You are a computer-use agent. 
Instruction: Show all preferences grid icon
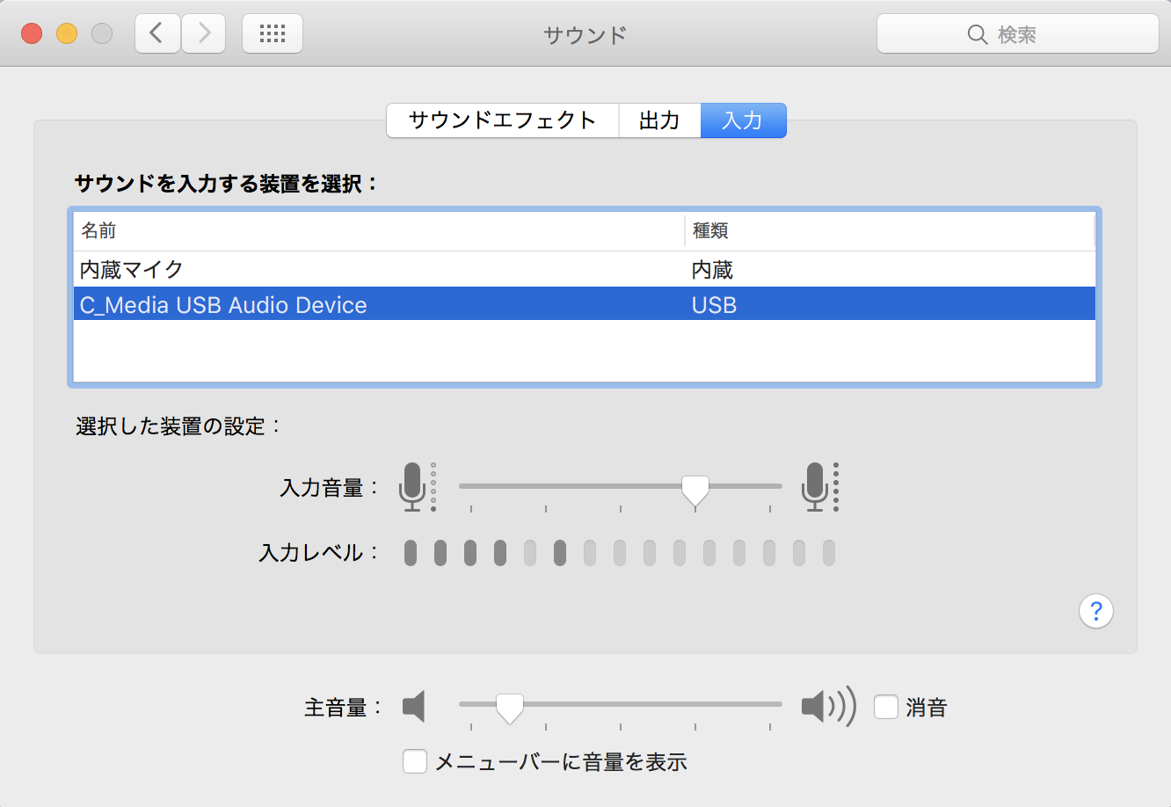(x=273, y=34)
